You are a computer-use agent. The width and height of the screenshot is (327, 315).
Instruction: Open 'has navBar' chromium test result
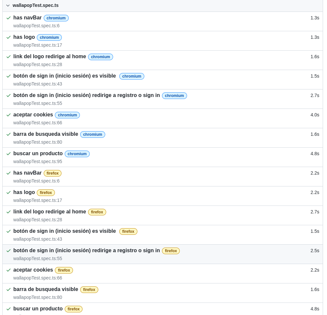[x=27, y=18]
